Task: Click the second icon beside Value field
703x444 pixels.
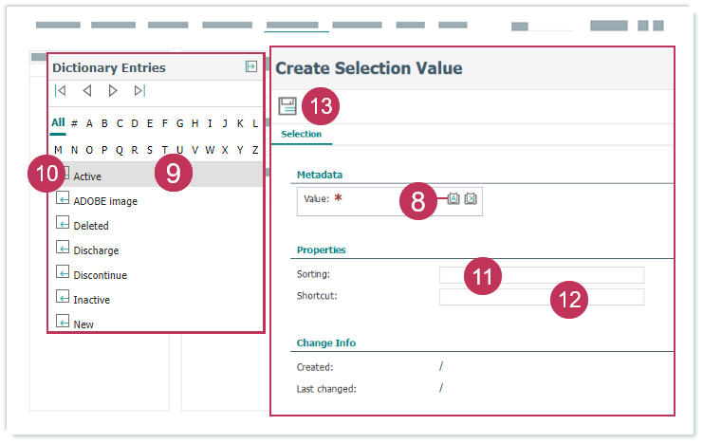Action: click(471, 198)
